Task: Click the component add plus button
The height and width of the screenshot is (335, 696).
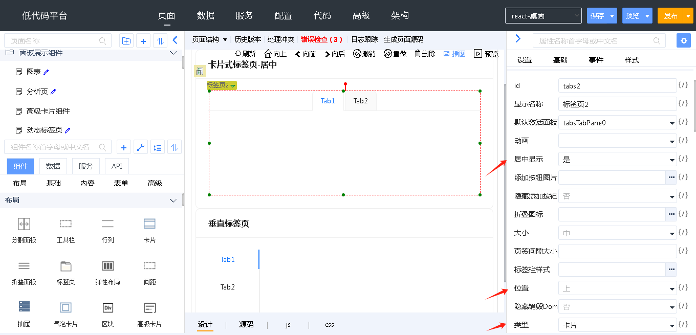Action: point(123,147)
